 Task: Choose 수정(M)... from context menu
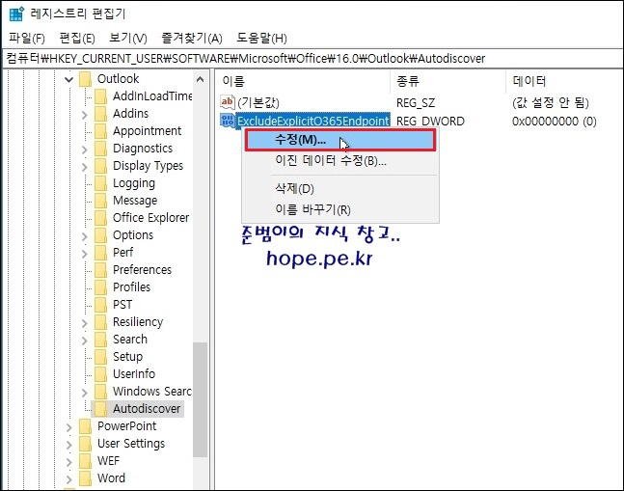(340, 140)
